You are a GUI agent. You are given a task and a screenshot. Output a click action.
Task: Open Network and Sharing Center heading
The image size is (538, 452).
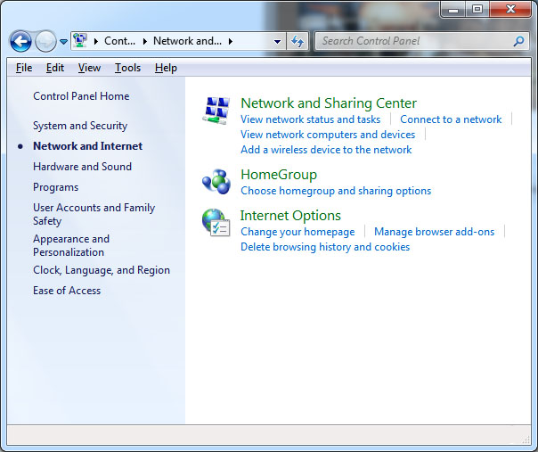click(329, 103)
